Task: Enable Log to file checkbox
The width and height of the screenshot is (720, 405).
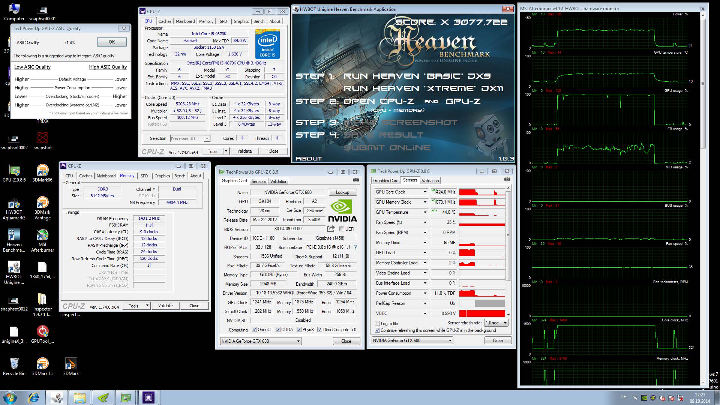Action: [377, 323]
